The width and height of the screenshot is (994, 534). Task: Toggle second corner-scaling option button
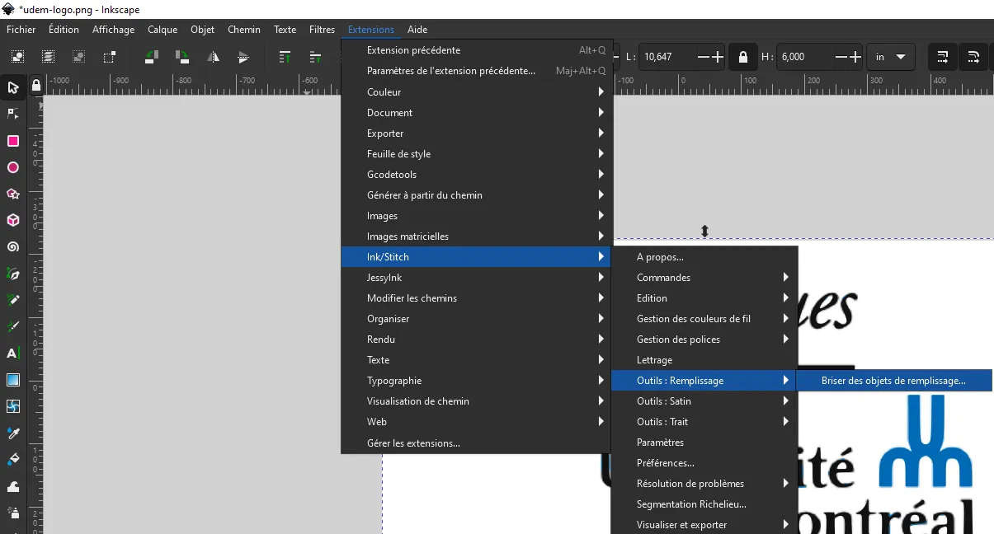click(973, 57)
